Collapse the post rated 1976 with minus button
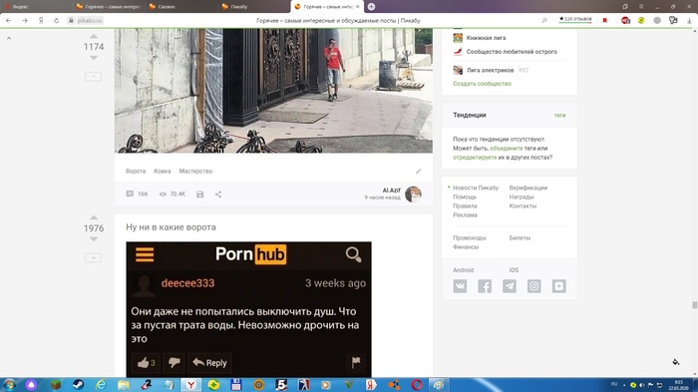 [93, 257]
